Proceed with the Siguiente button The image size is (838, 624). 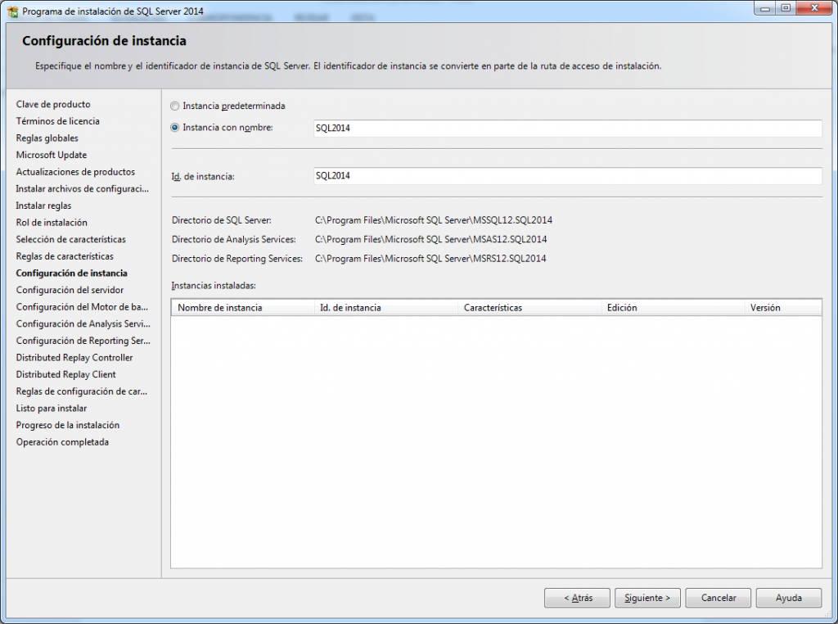click(647, 598)
